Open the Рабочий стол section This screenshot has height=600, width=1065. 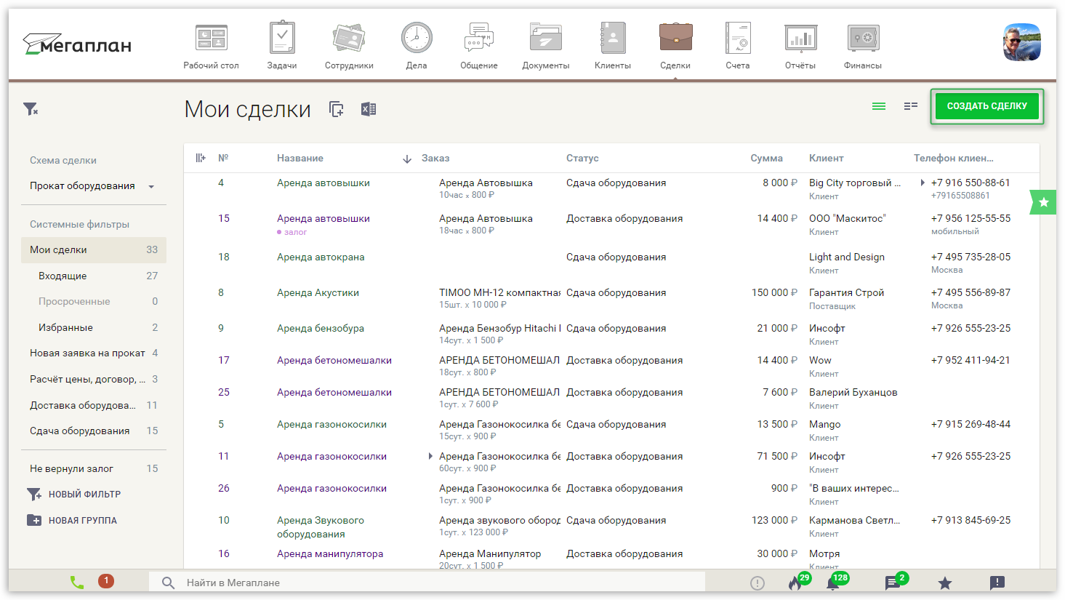pos(211,47)
